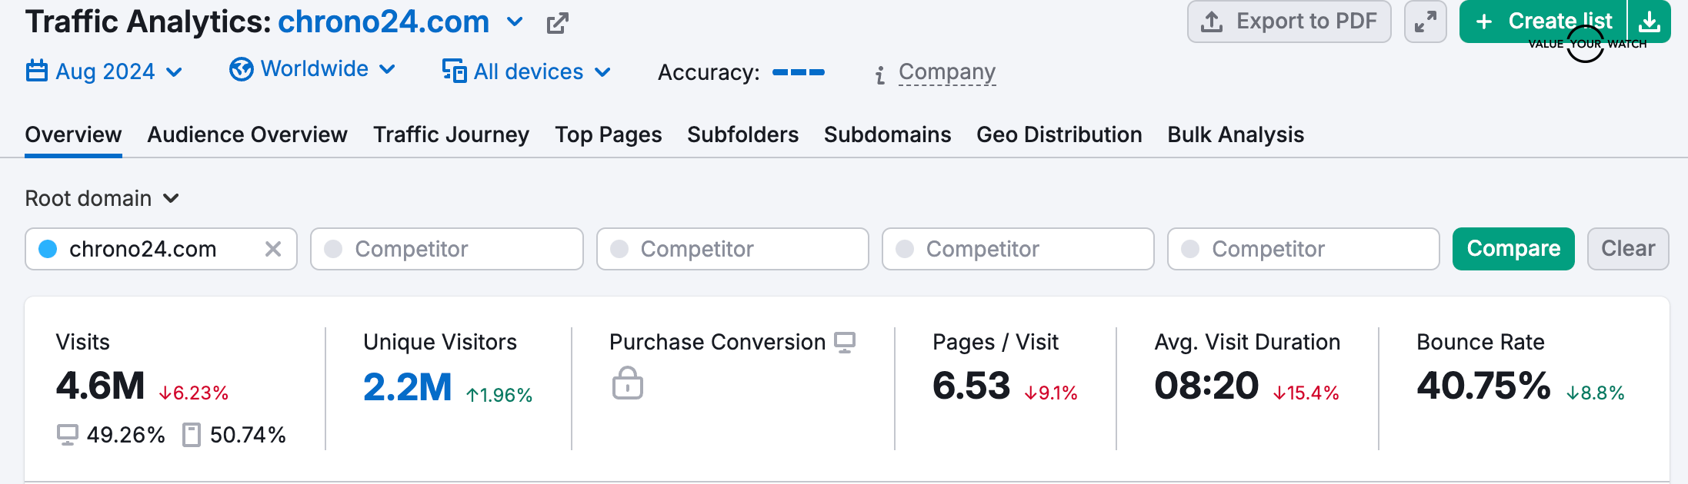Expand the Worldwide region dropdown
Image resolution: width=1688 pixels, height=484 pixels.
(x=312, y=69)
